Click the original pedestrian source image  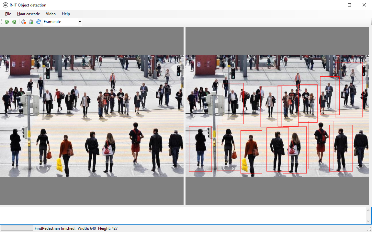tap(92, 116)
